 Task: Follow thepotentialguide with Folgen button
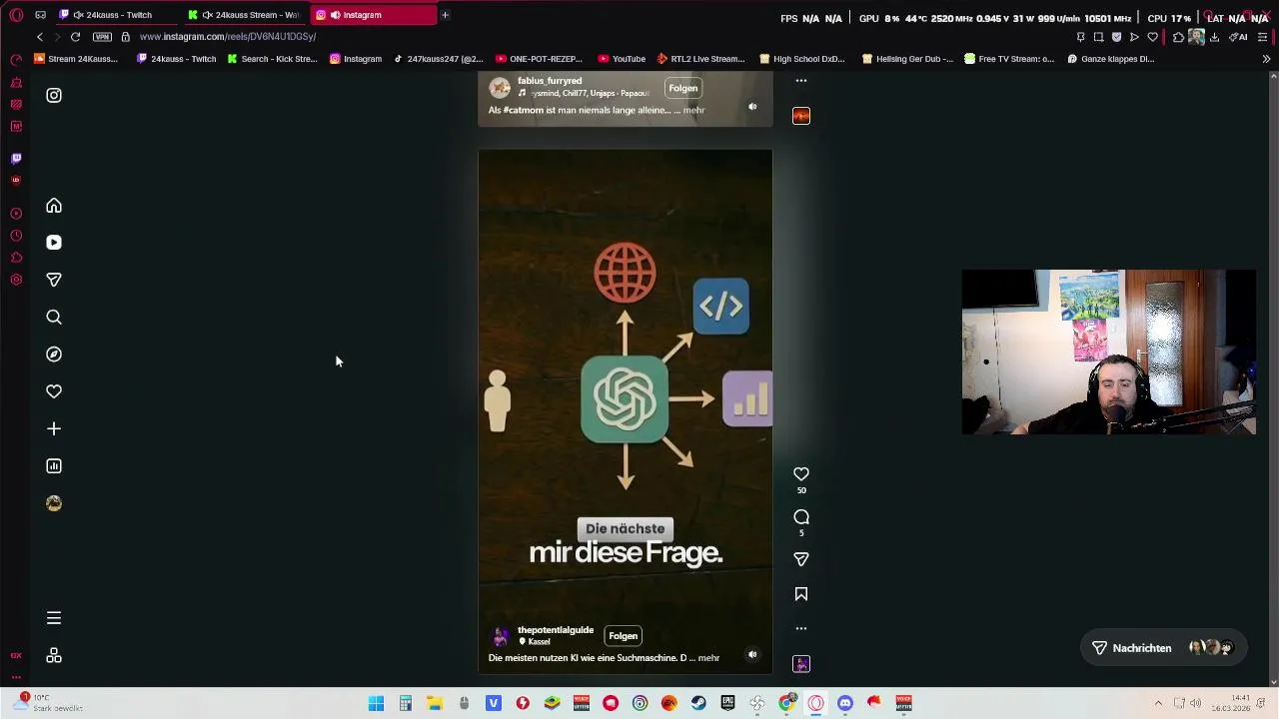click(623, 636)
